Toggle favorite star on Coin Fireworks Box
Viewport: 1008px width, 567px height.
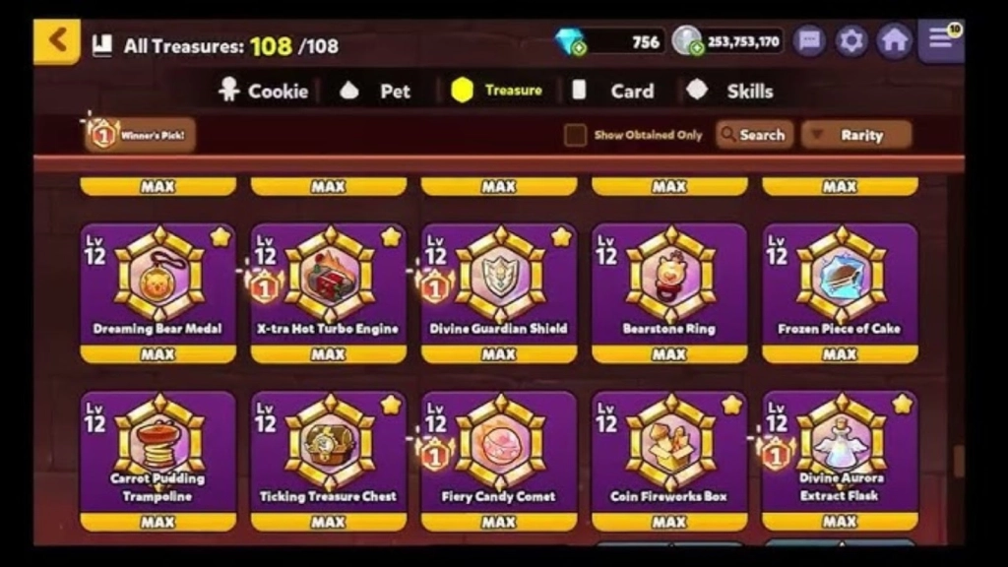pos(731,405)
